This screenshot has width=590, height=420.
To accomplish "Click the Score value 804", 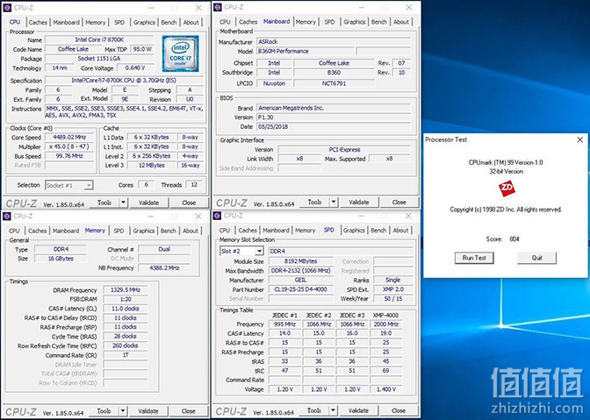I will (514, 238).
